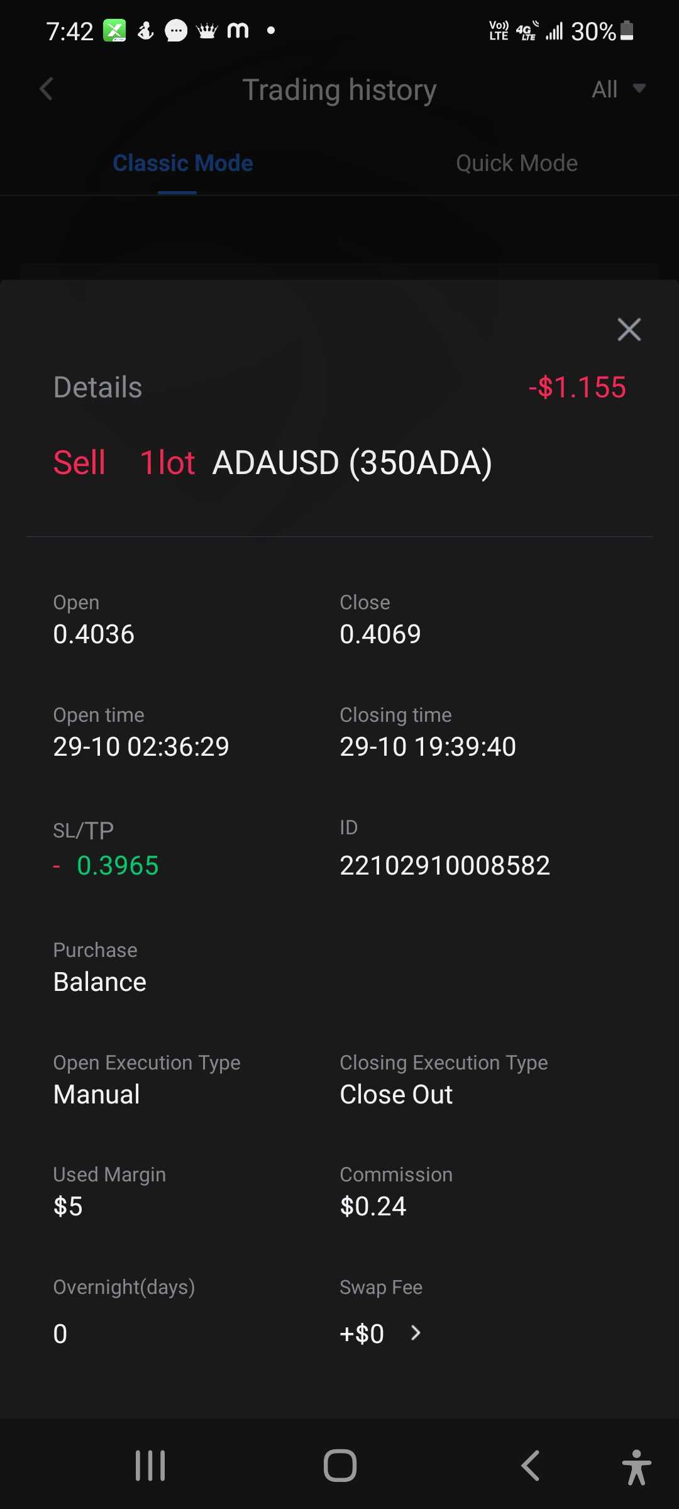Close the trade Details panel
The width and height of the screenshot is (679, 1509).
[x=629, y=329]
